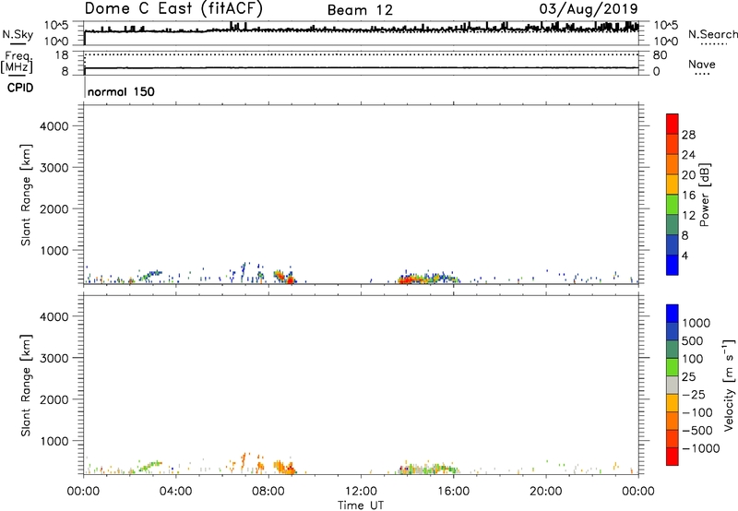Click the 'N.Sky' legend label

(18, 34)
